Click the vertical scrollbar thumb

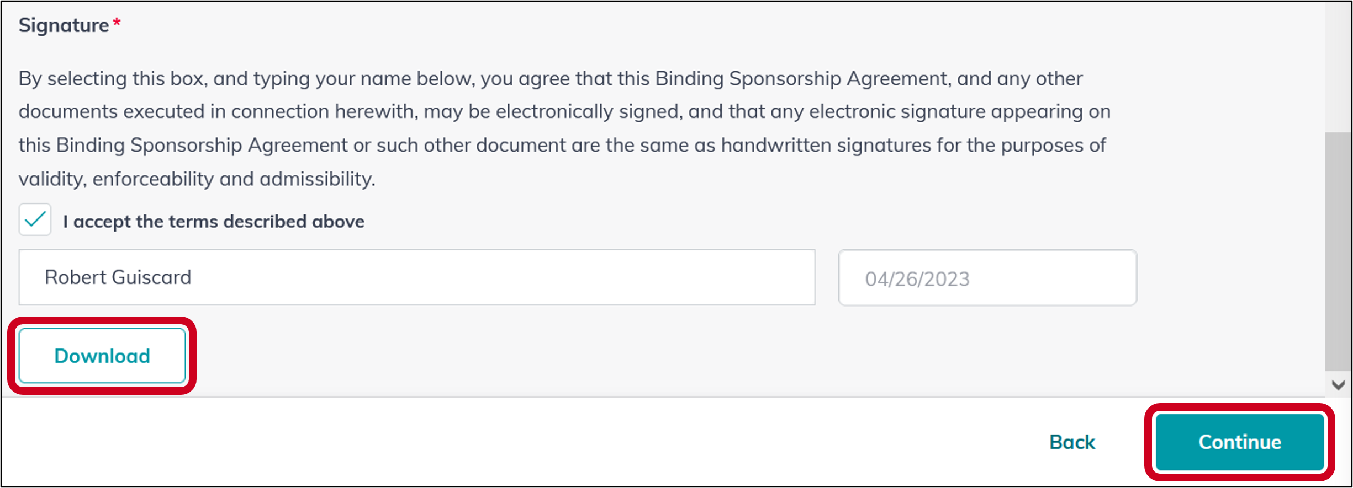click(1338, 251)
